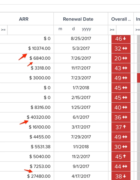Click the score 36 health badge
Image resolution: width=140 pixels, height=180 pixels.
[121, 117]
